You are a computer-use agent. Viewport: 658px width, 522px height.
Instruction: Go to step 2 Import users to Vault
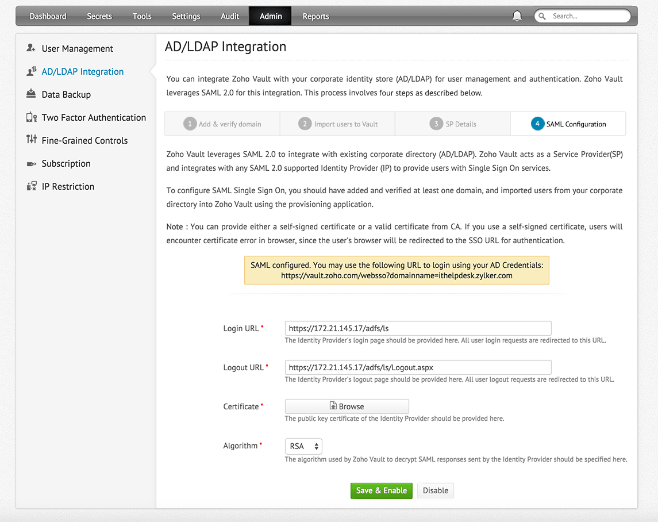(x=338, y=124)
